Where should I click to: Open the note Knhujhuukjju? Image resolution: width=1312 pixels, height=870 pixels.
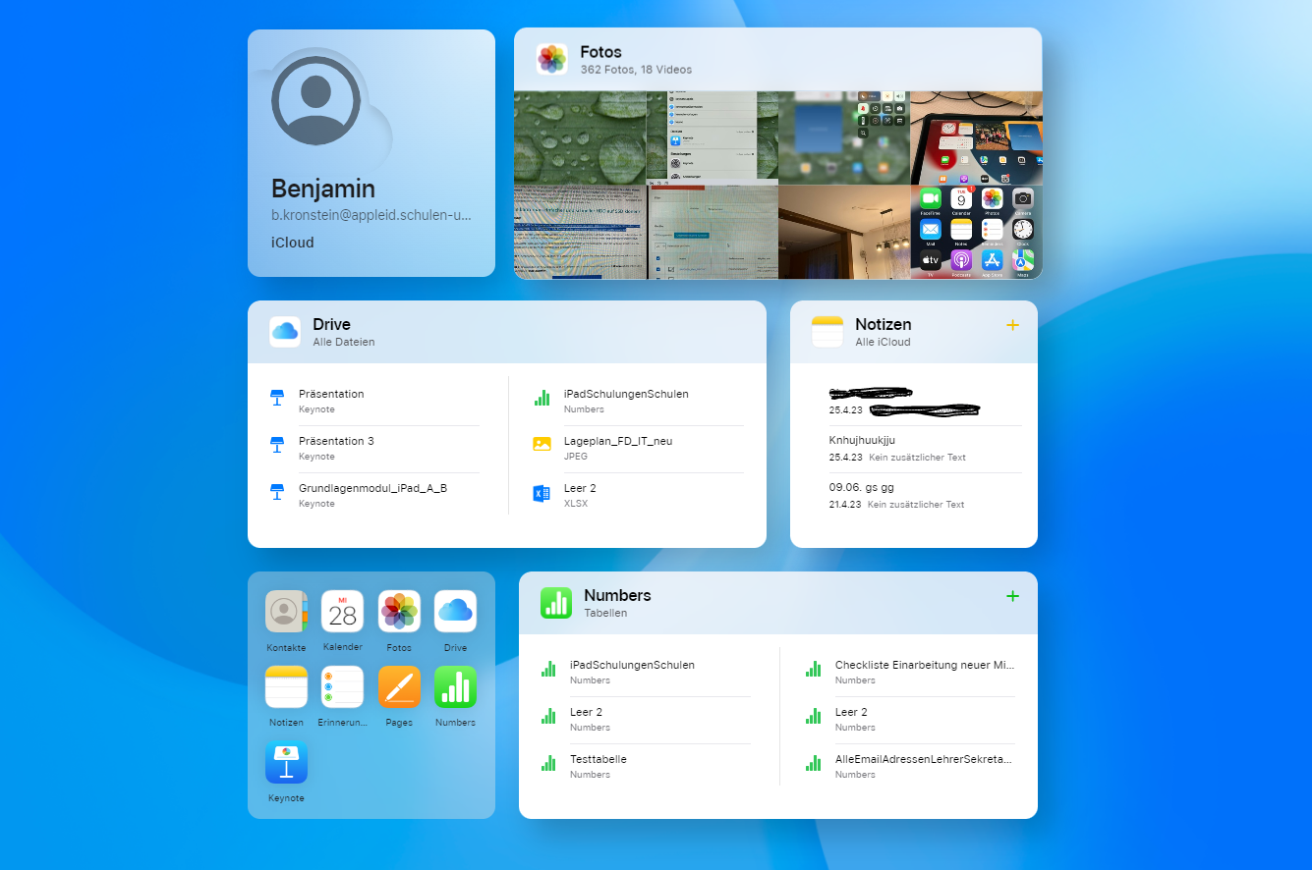pos(924,449)
